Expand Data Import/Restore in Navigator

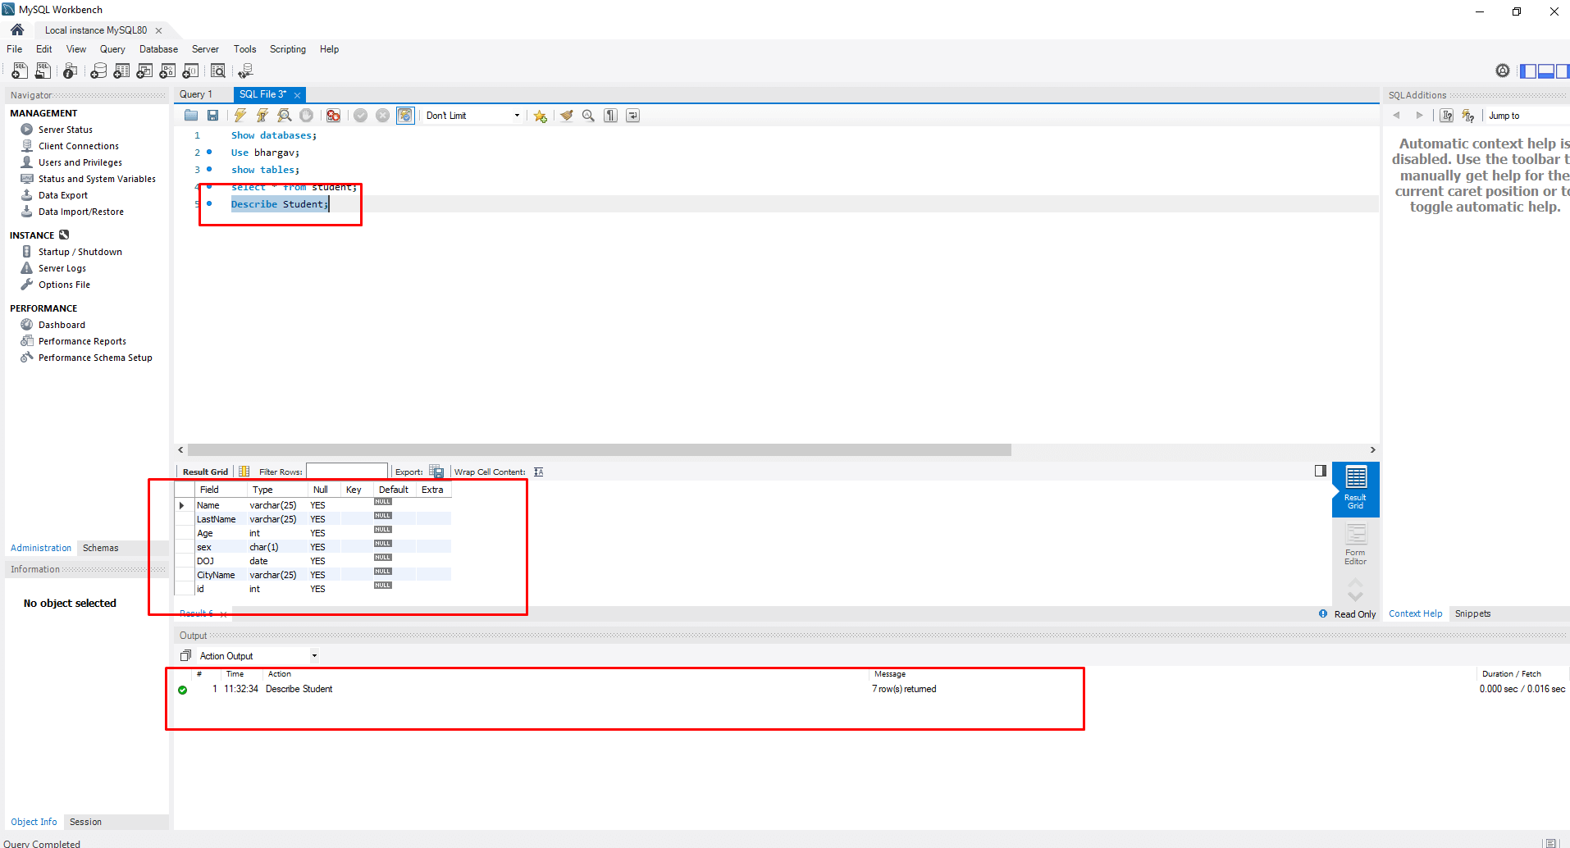point(80,212)
